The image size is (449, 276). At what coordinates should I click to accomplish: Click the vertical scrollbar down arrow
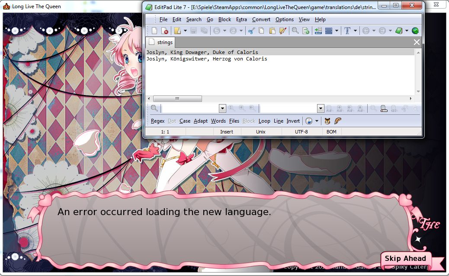(x=418, y=92)
